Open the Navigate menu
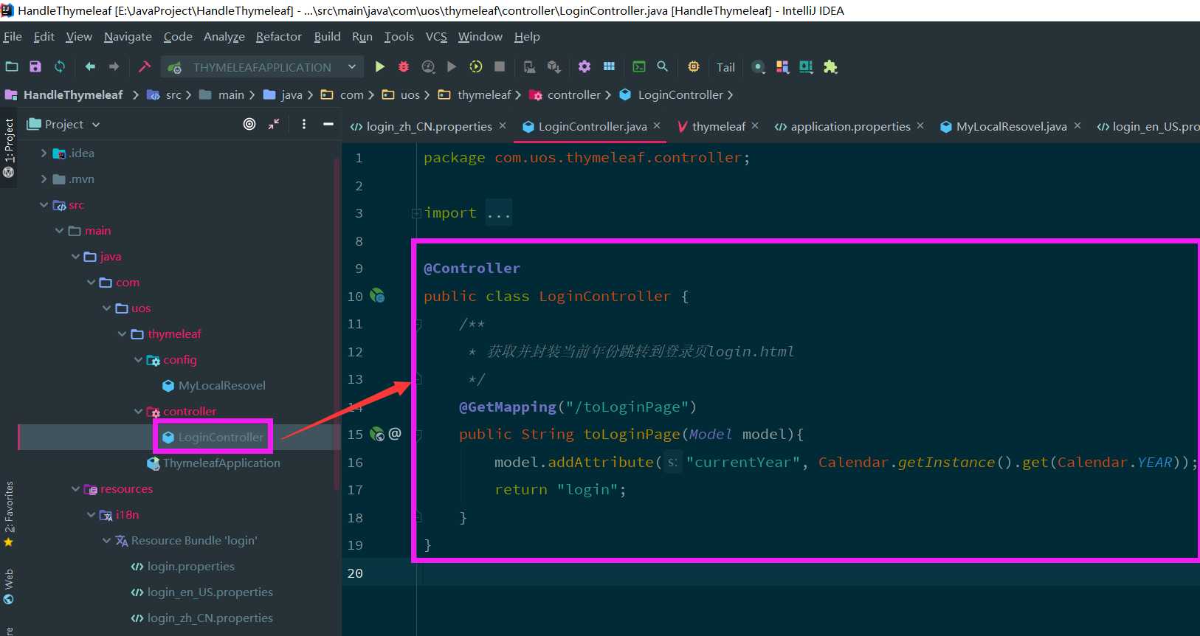1200x636 pixels. click(128, 36)
